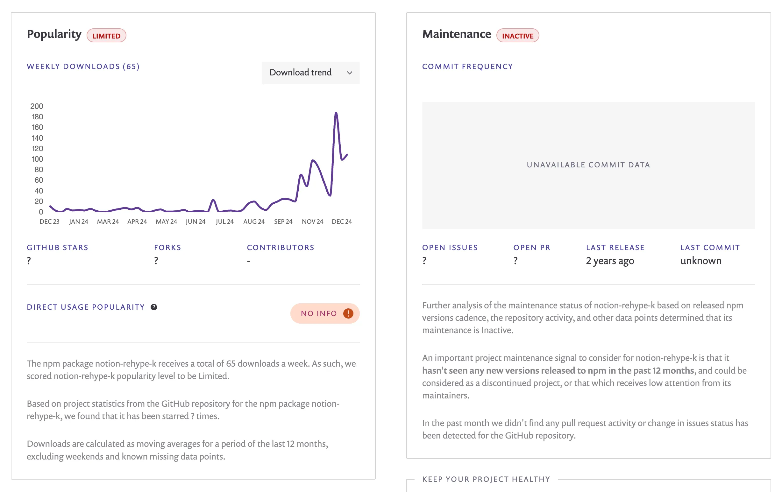This screenshot has width=782, height=492.
Task: Click the GITHUB STARS label
Action: click(x=57, y=247)
